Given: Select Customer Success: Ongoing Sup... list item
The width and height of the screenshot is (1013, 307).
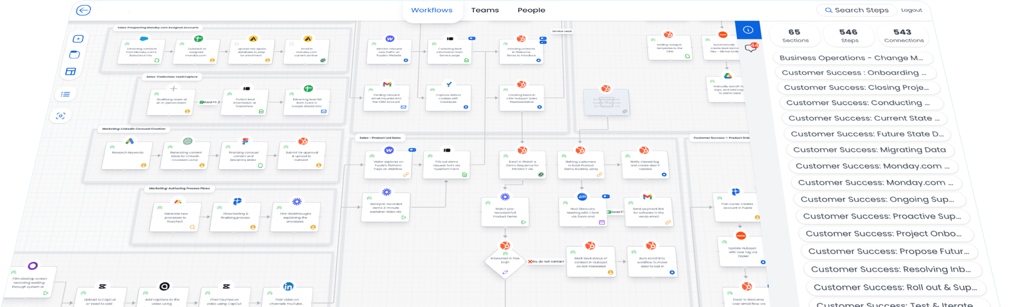Looking at the screenshot, I should 877,199.
